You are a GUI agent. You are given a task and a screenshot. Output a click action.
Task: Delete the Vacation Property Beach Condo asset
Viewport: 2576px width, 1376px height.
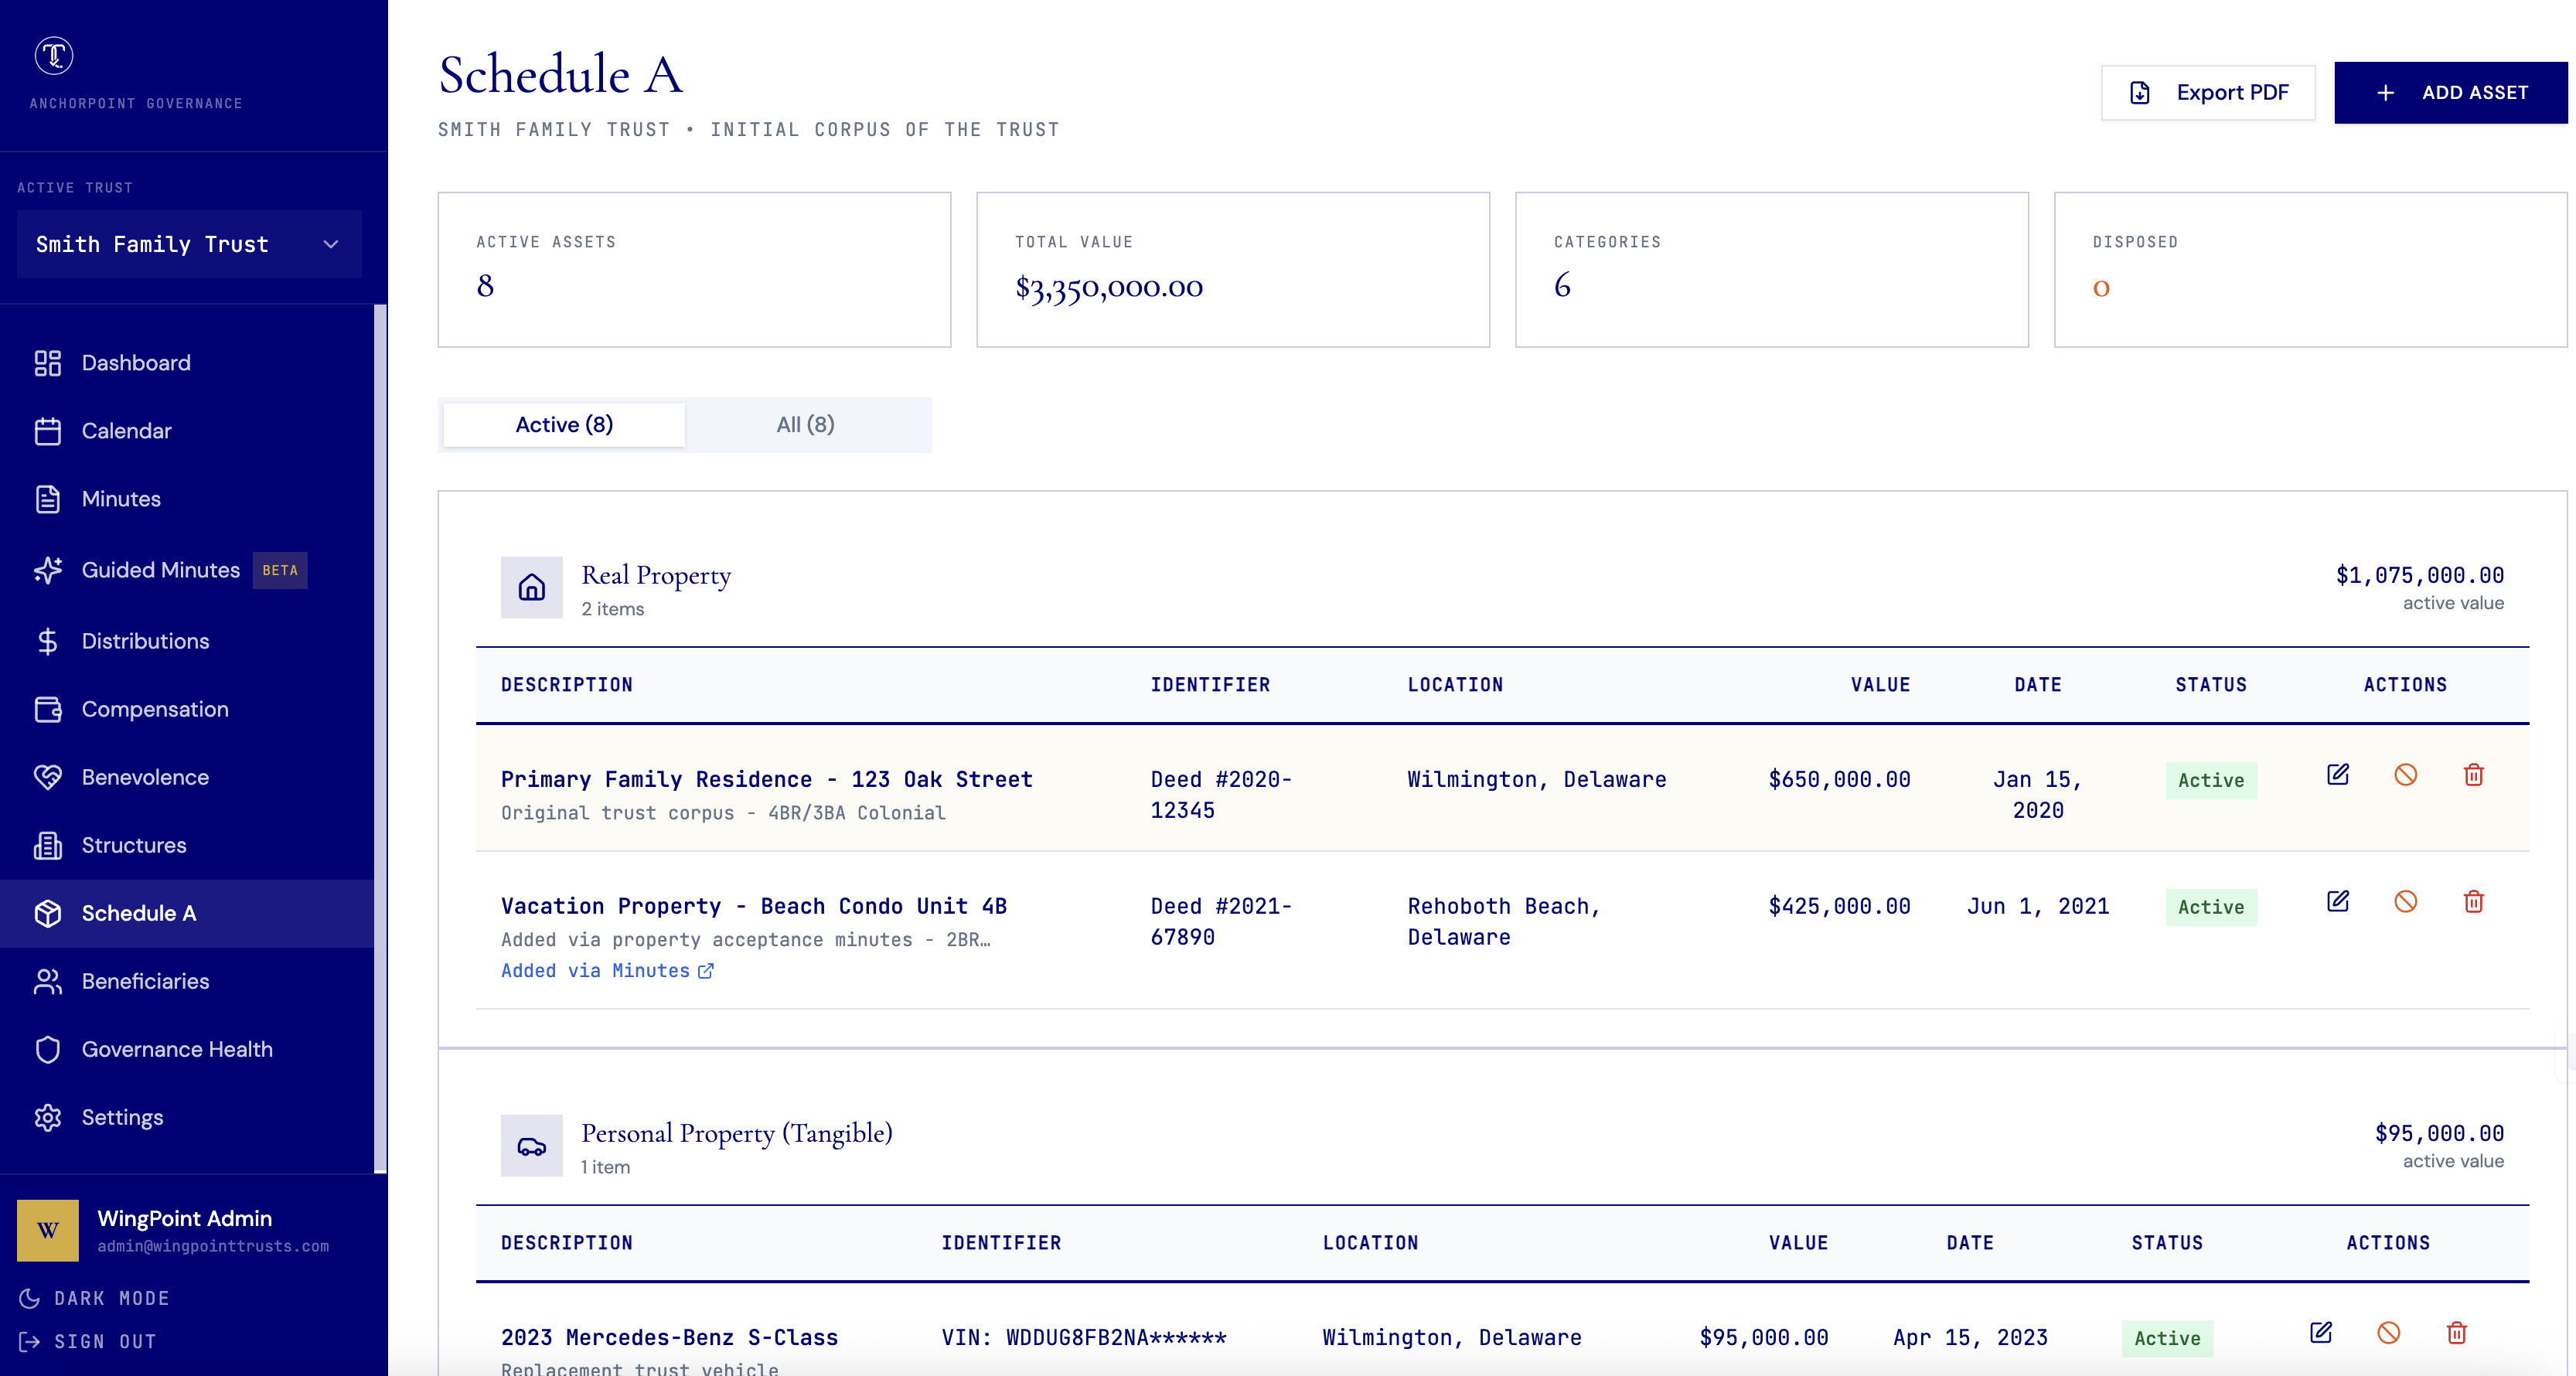point(2474,902)
